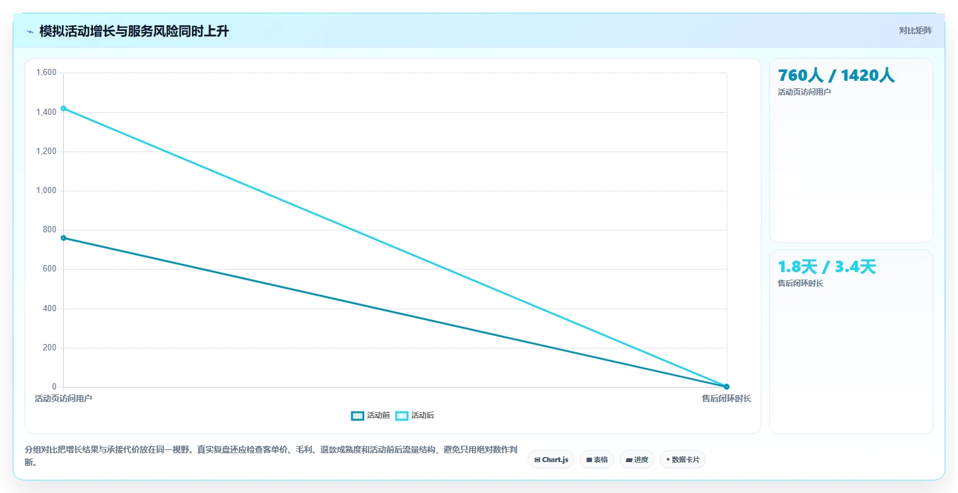The height and width of the screenshot is (493, 958).
Task: Click the 1.8天 / 3.4天 value card
Action: click(x=851, y=342)
